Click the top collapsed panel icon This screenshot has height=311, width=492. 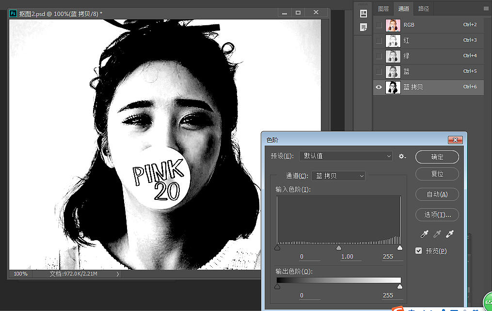tap(363, 13)
